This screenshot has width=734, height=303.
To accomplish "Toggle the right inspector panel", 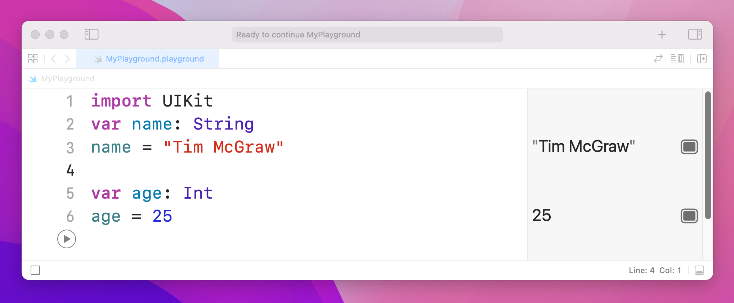I will 695,35.
